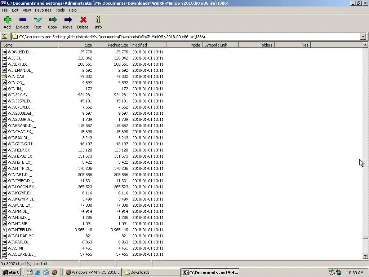Open the address path dropdown arrow
The height and width of the screenshot is (277, 369).
pos(363,36)
